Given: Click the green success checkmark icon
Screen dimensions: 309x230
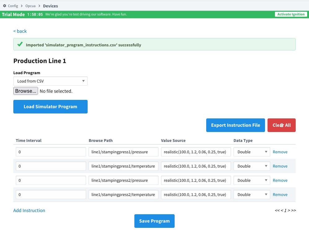Looking at the screenshot, I should coord(20,44).
